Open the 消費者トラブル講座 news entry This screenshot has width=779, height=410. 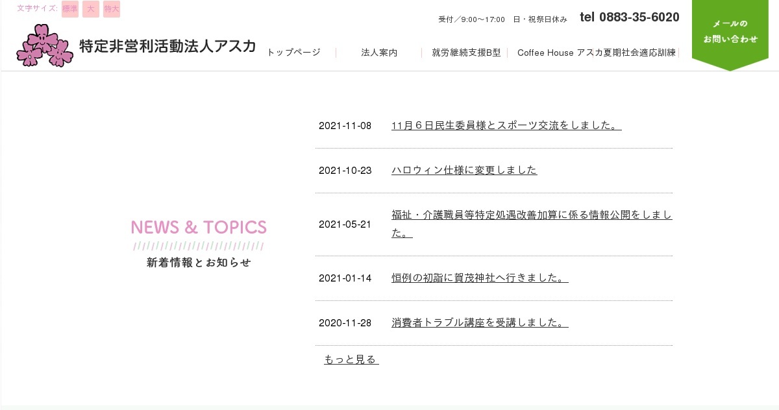click(x=480, y=321)
